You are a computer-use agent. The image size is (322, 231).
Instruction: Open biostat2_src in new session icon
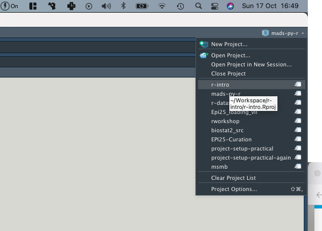point(298,130)
